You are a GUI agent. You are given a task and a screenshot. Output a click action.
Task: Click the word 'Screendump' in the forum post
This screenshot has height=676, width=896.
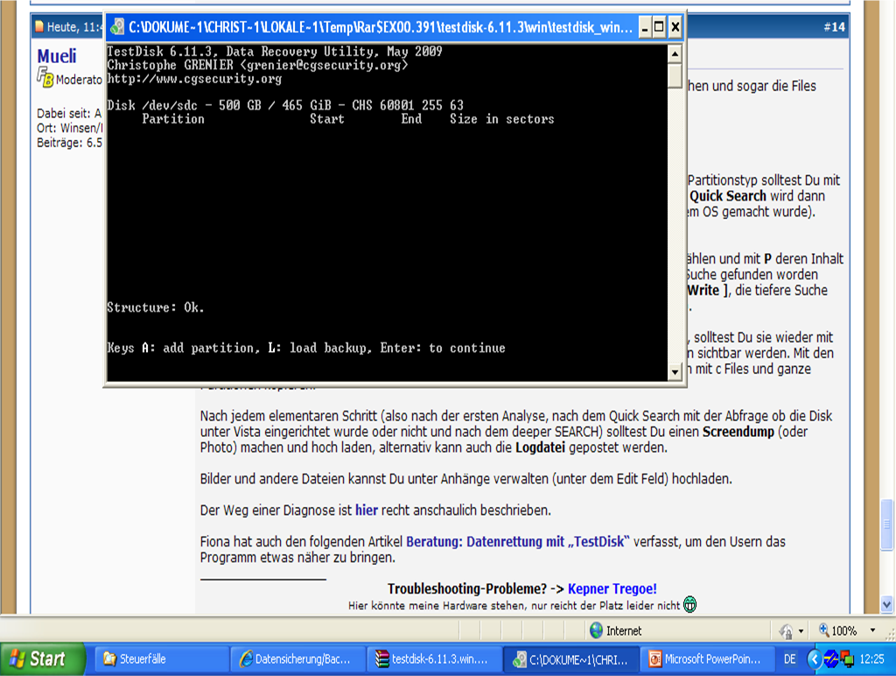(x=738, y=432)
